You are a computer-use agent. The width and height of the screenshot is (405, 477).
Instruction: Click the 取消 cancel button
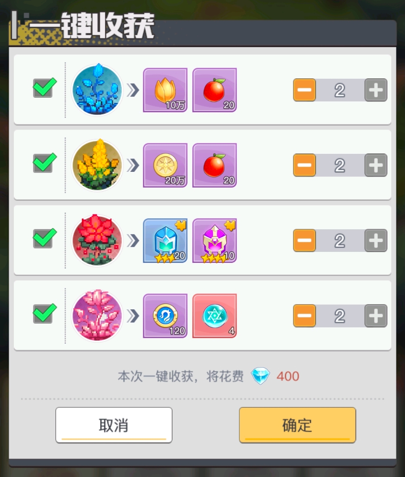[x=114, y=425]
